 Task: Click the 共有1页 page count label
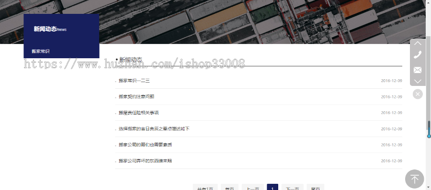[205, 187]
